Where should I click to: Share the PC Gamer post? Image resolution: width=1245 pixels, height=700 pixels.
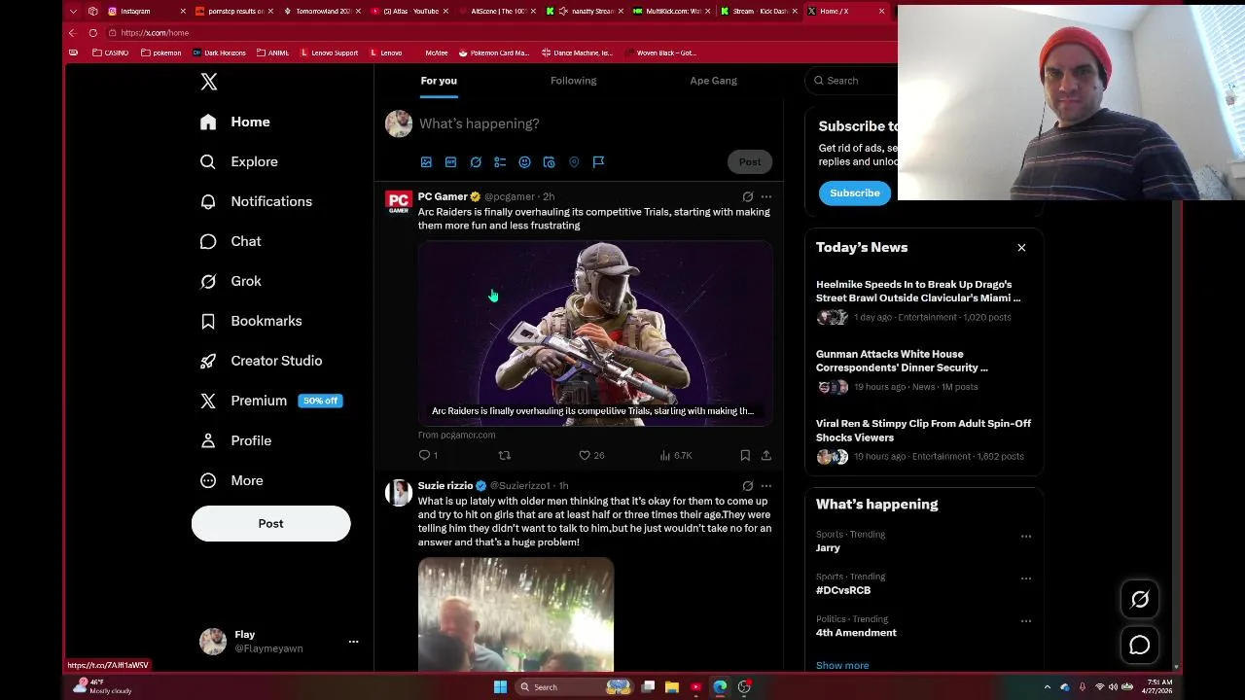click(766, 455)
